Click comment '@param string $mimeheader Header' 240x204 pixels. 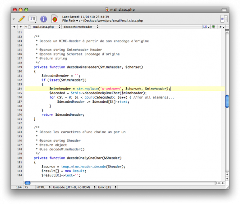69,50
